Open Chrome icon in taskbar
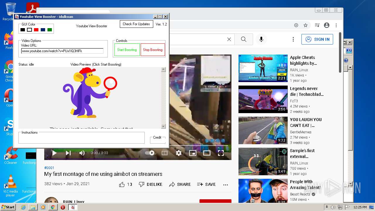 coord(53,207)
